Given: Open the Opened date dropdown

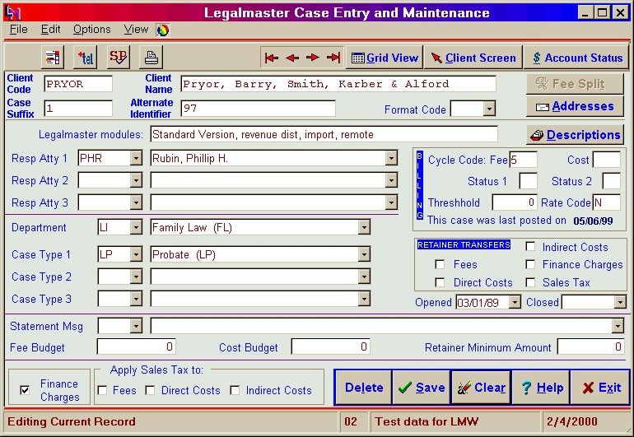Looking at the screenshot, I should pos(515,302).
